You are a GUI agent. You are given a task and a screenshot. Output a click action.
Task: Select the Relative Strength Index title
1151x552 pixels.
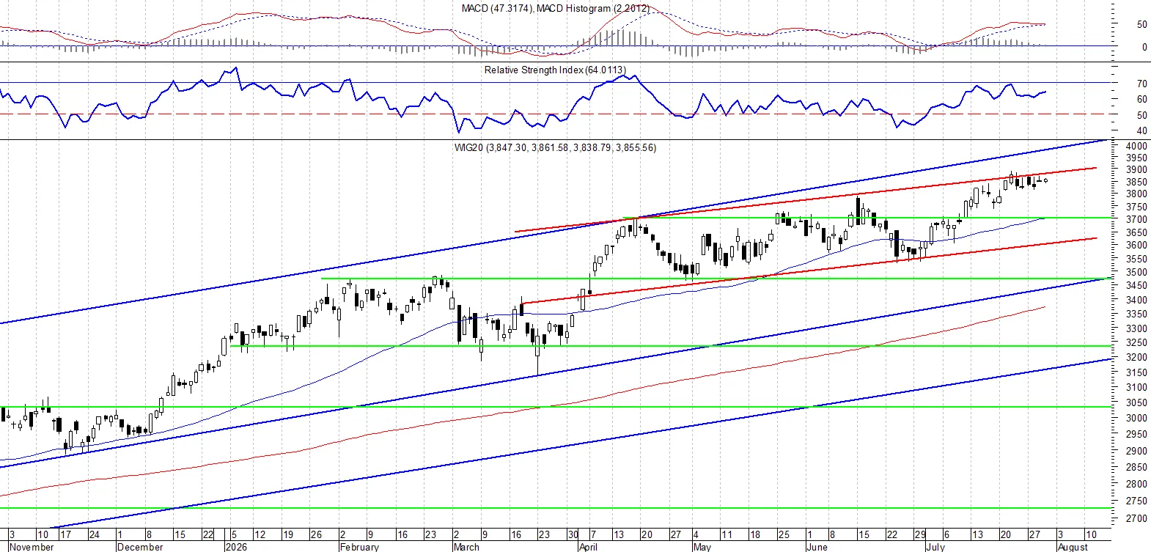pos(555,70)
